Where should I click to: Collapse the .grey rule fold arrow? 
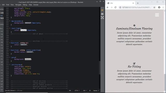(10, 57)
